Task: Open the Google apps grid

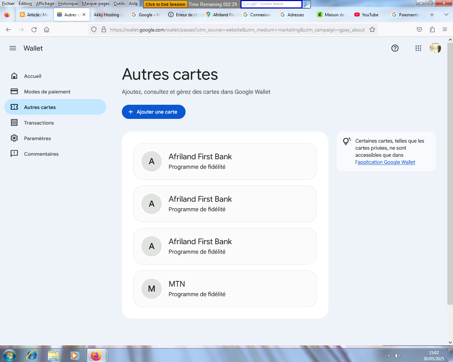Action: coord(418,48)
